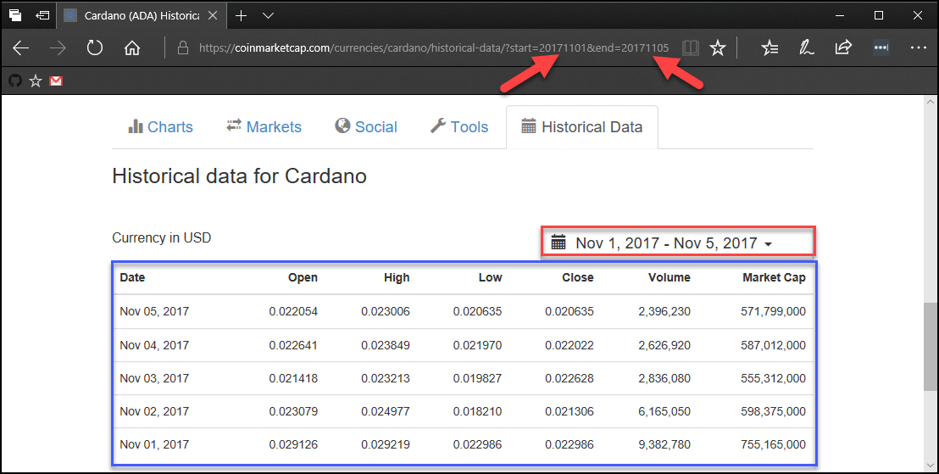Refresh the page with the reload icon
This screenshot has width=939, height=474.
click(95, 48)
